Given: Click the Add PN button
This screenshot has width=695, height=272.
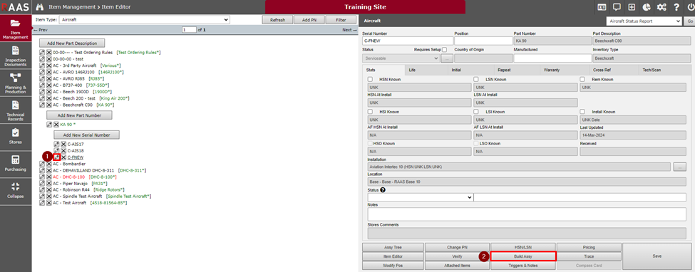Looking at the screenshot, I should point(309,20).
